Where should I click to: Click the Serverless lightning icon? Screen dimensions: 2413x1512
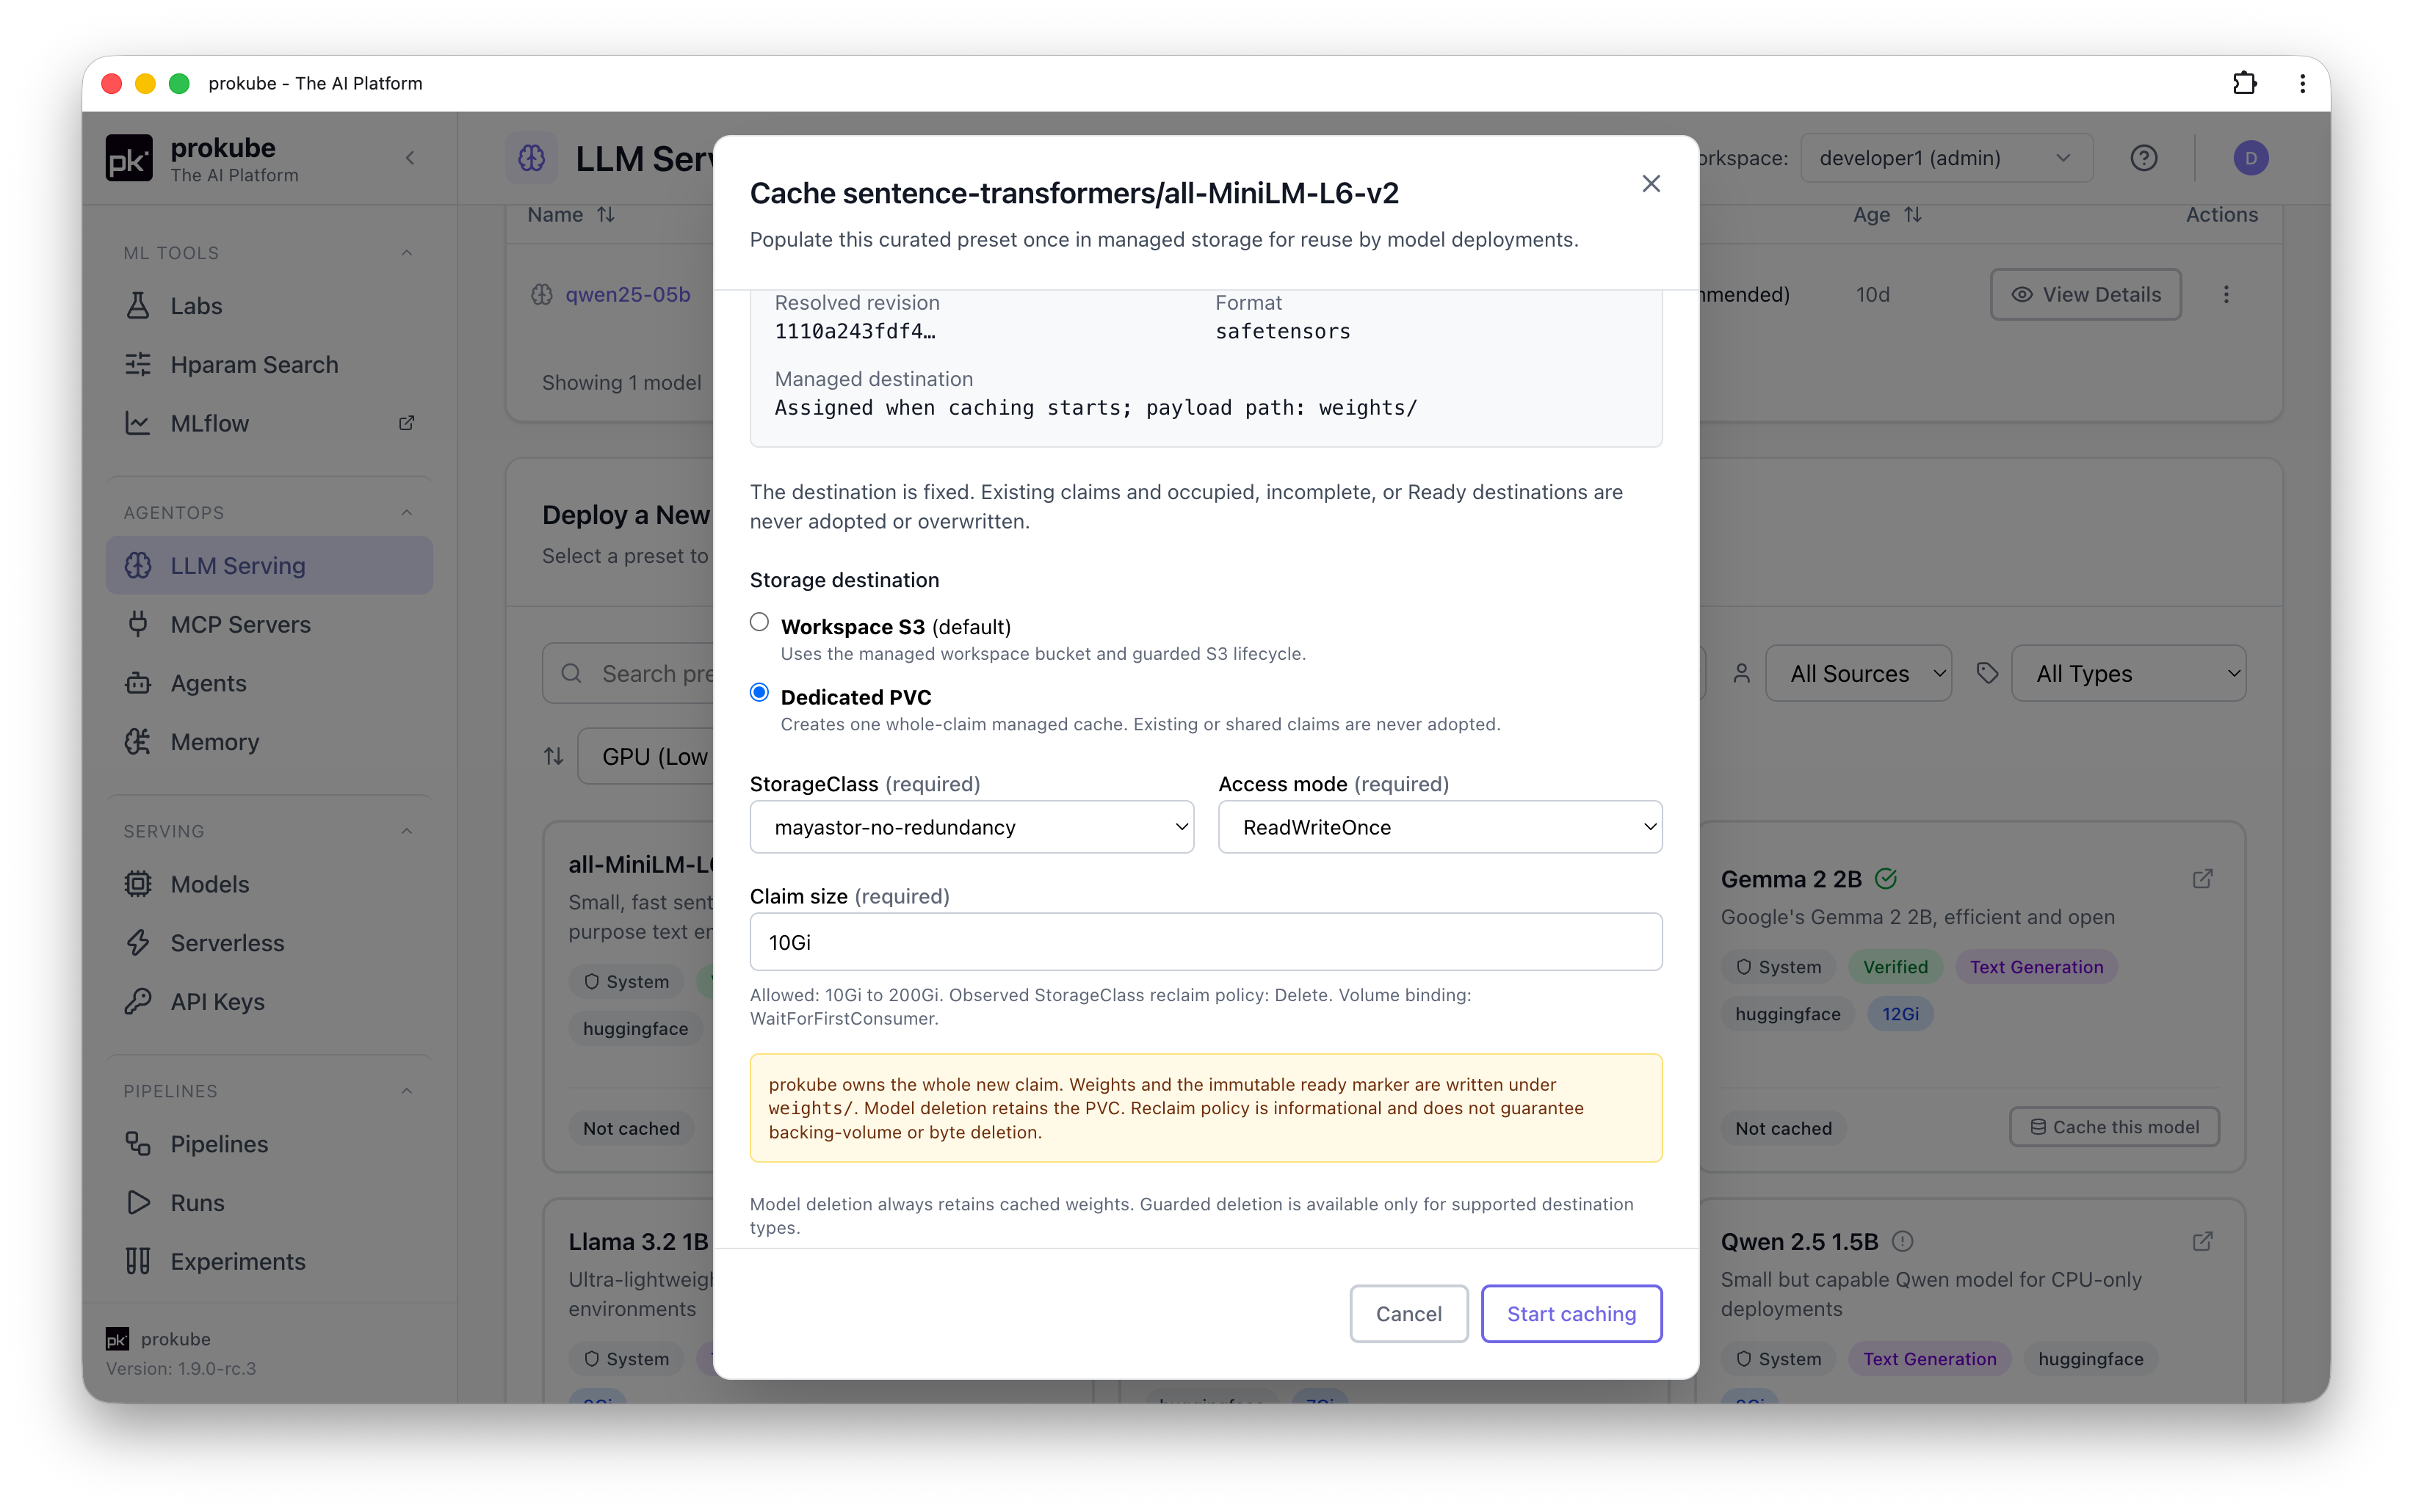[138, 942]
